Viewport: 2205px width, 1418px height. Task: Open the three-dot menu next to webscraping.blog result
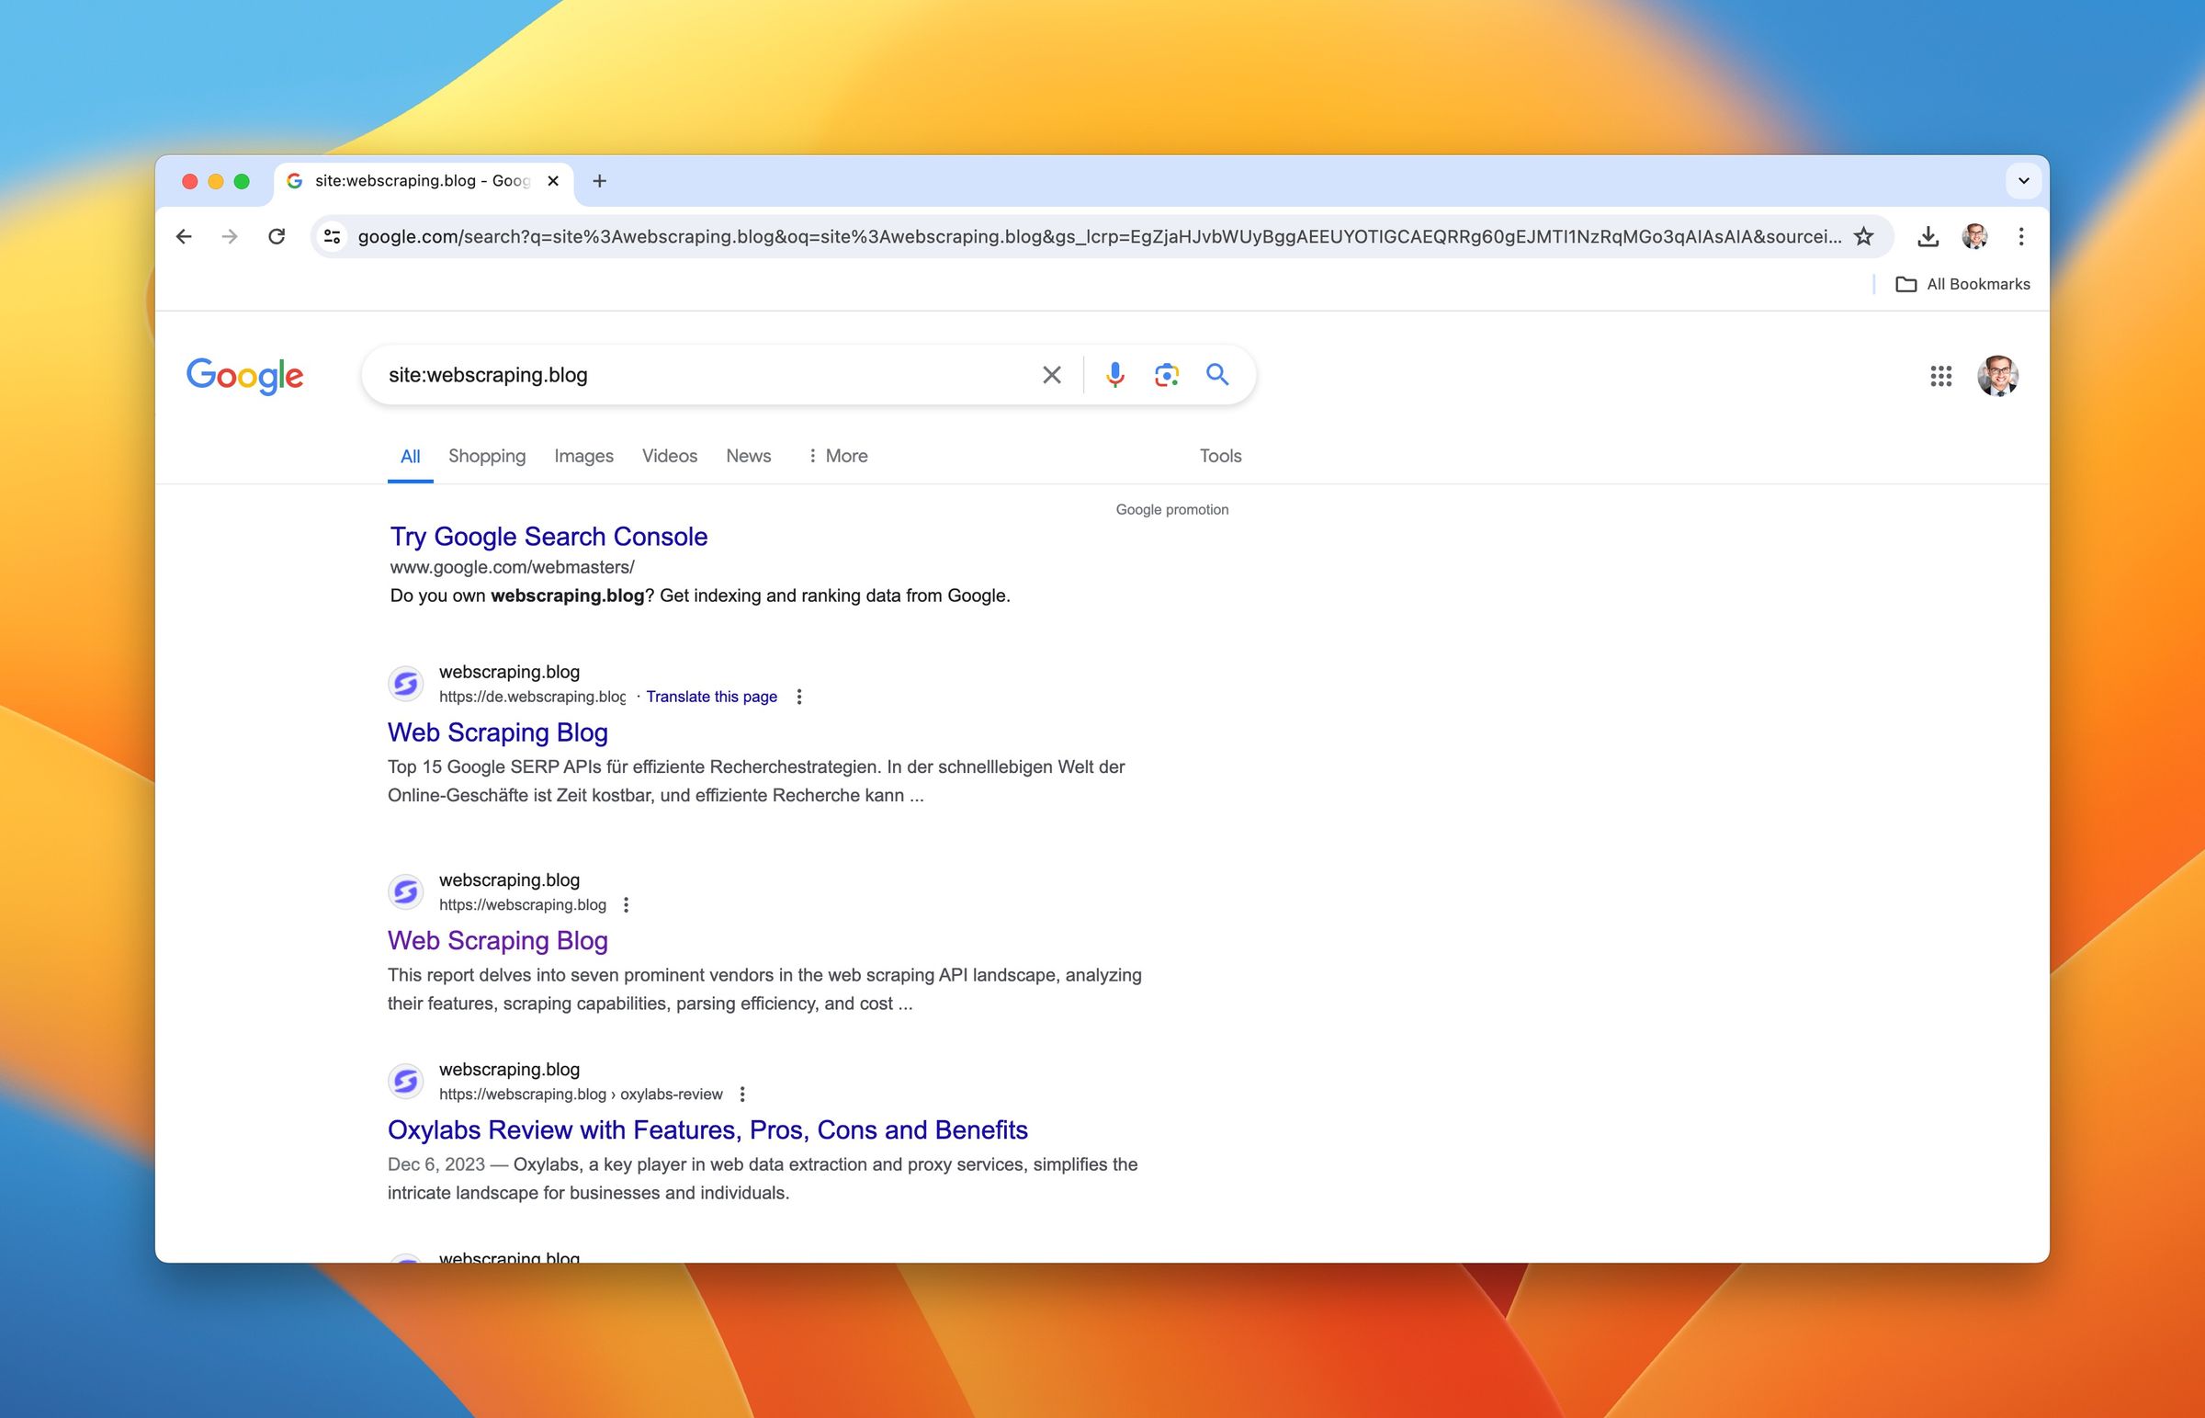tap(627, 905)
